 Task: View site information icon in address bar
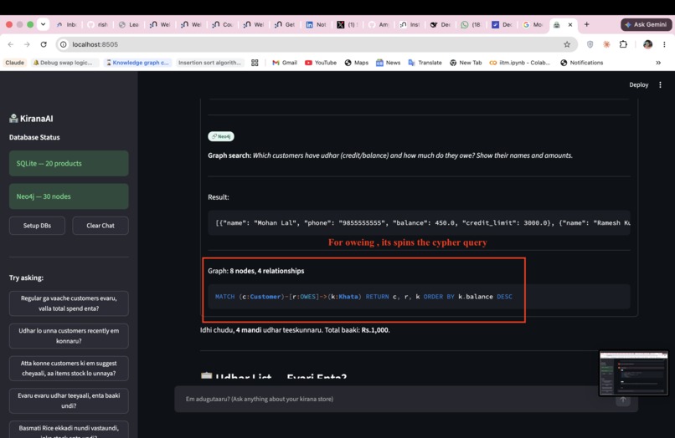point(64,44)
